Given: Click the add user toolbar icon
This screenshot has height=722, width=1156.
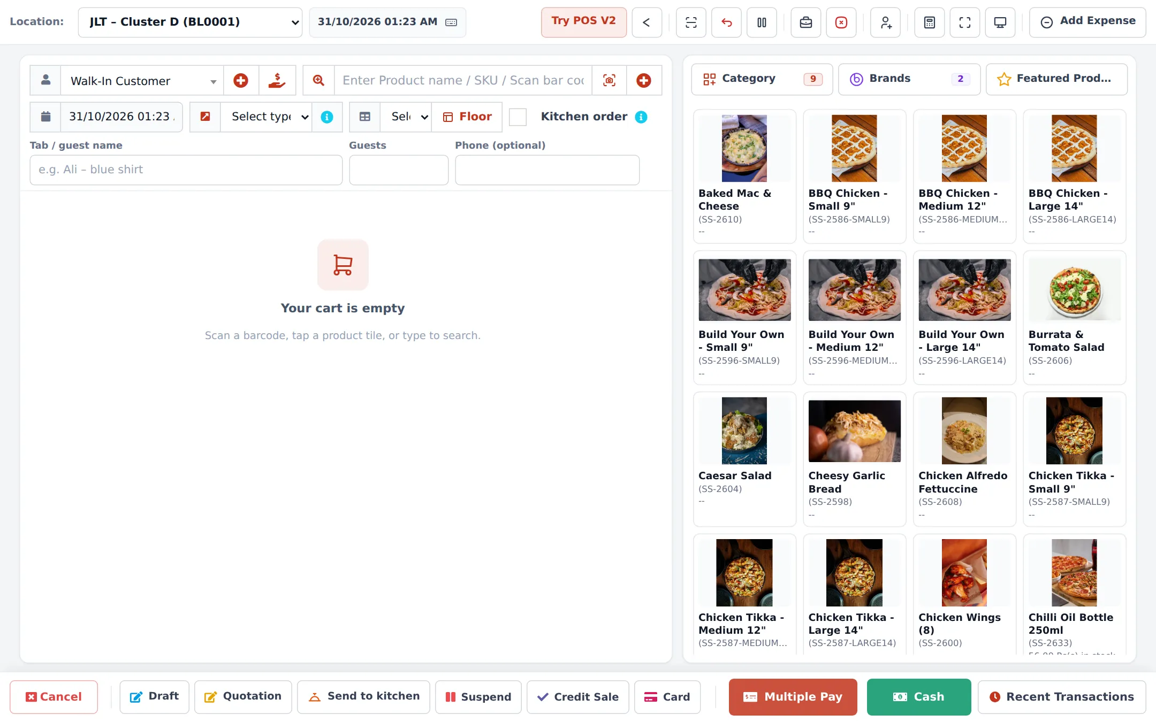Looking at the screenshot, I should point(886,22).
